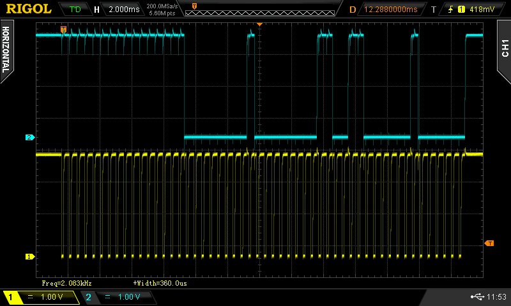Click the +Width=360.0us measurement
The height and width of the screenshot is (306, 511).
click(x=160, y=283)
